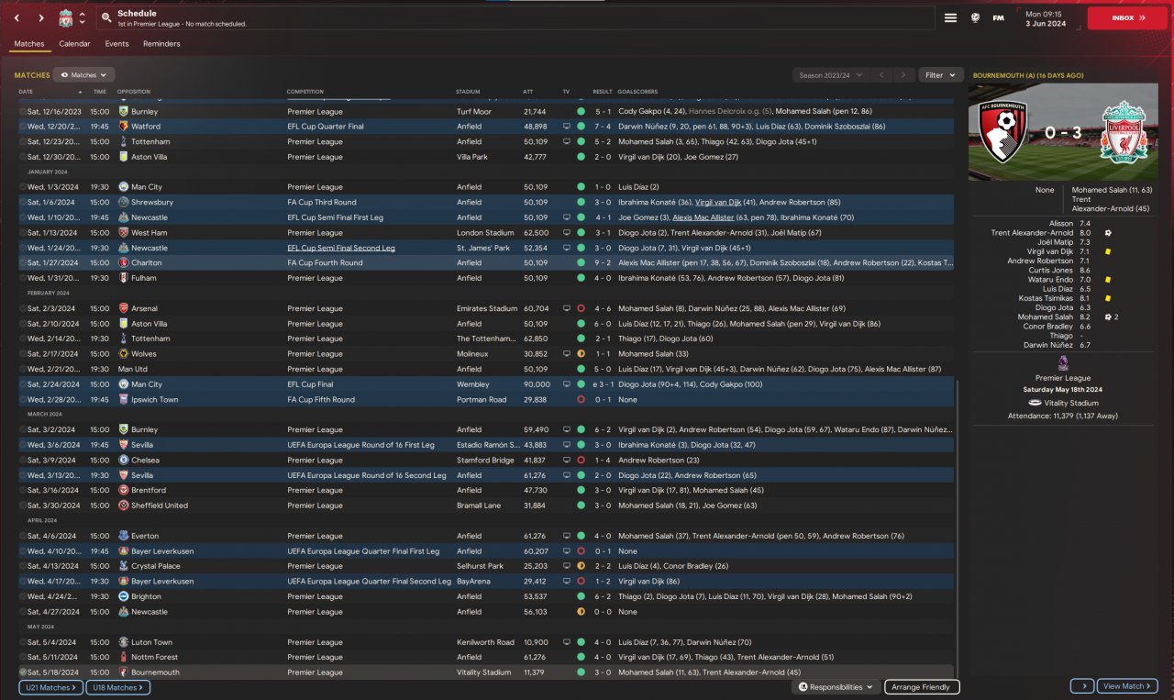Click the loss indicator on the Ipswich Town row

pyautogui.click(x=581, y=400)
